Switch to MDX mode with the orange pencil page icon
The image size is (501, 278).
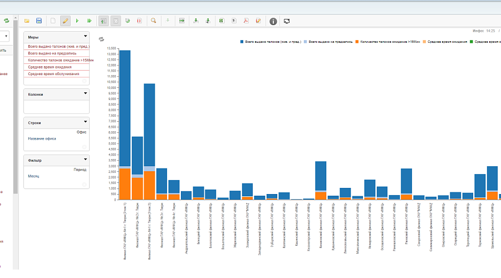pos(258,21)
